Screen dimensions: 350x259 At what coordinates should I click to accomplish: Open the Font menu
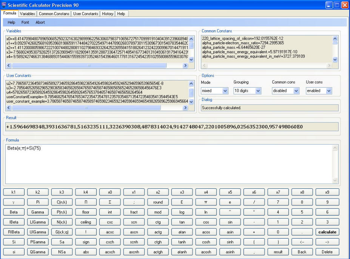tap(25, 22)
